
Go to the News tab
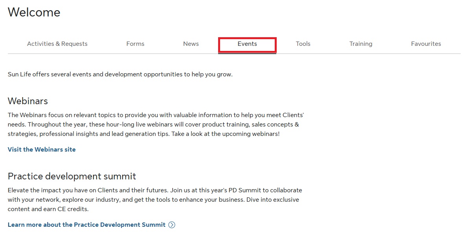191,44
